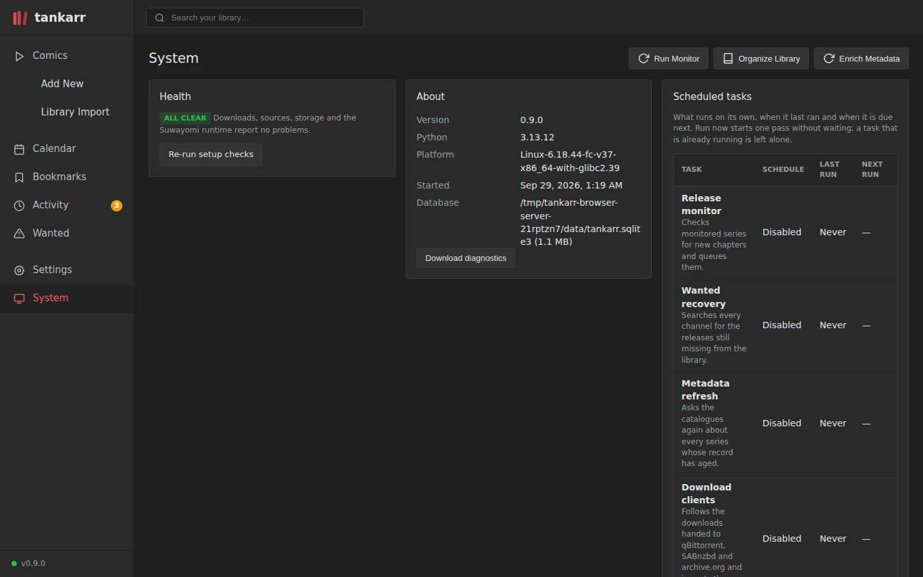Click Never last run for Wanted recovery
This screenshot has width=923, height=577.
click(833, 325)
